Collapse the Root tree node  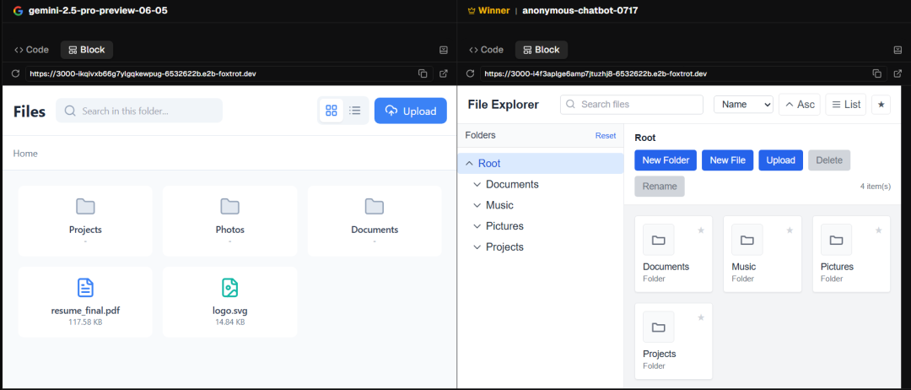(468, 164)
